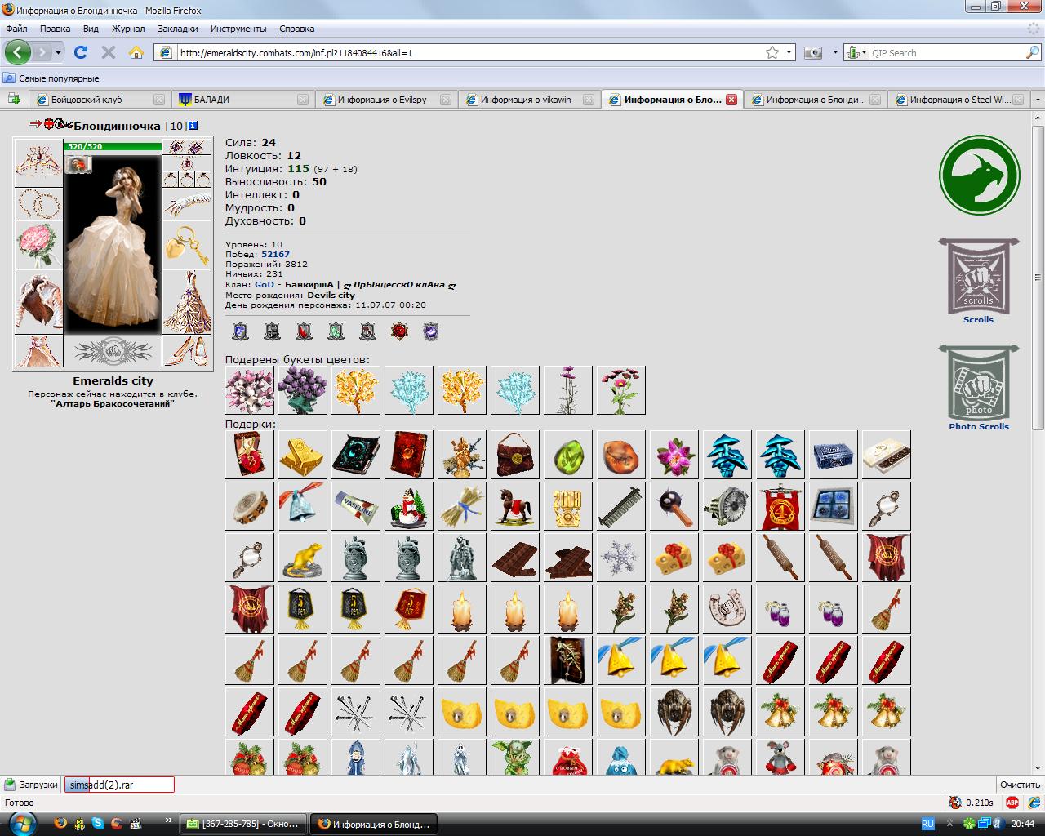This screenshot has width=1045, height=836.
Task: Click the Firefox Back navigation button
Action: [x=18, y=52]
